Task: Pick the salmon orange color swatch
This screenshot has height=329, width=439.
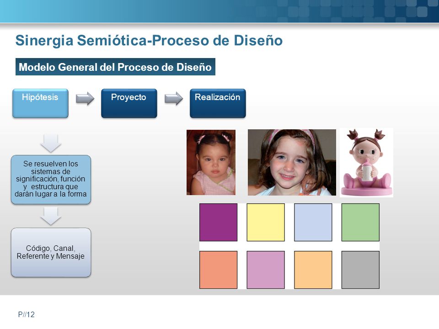Action: pos(219,270)
